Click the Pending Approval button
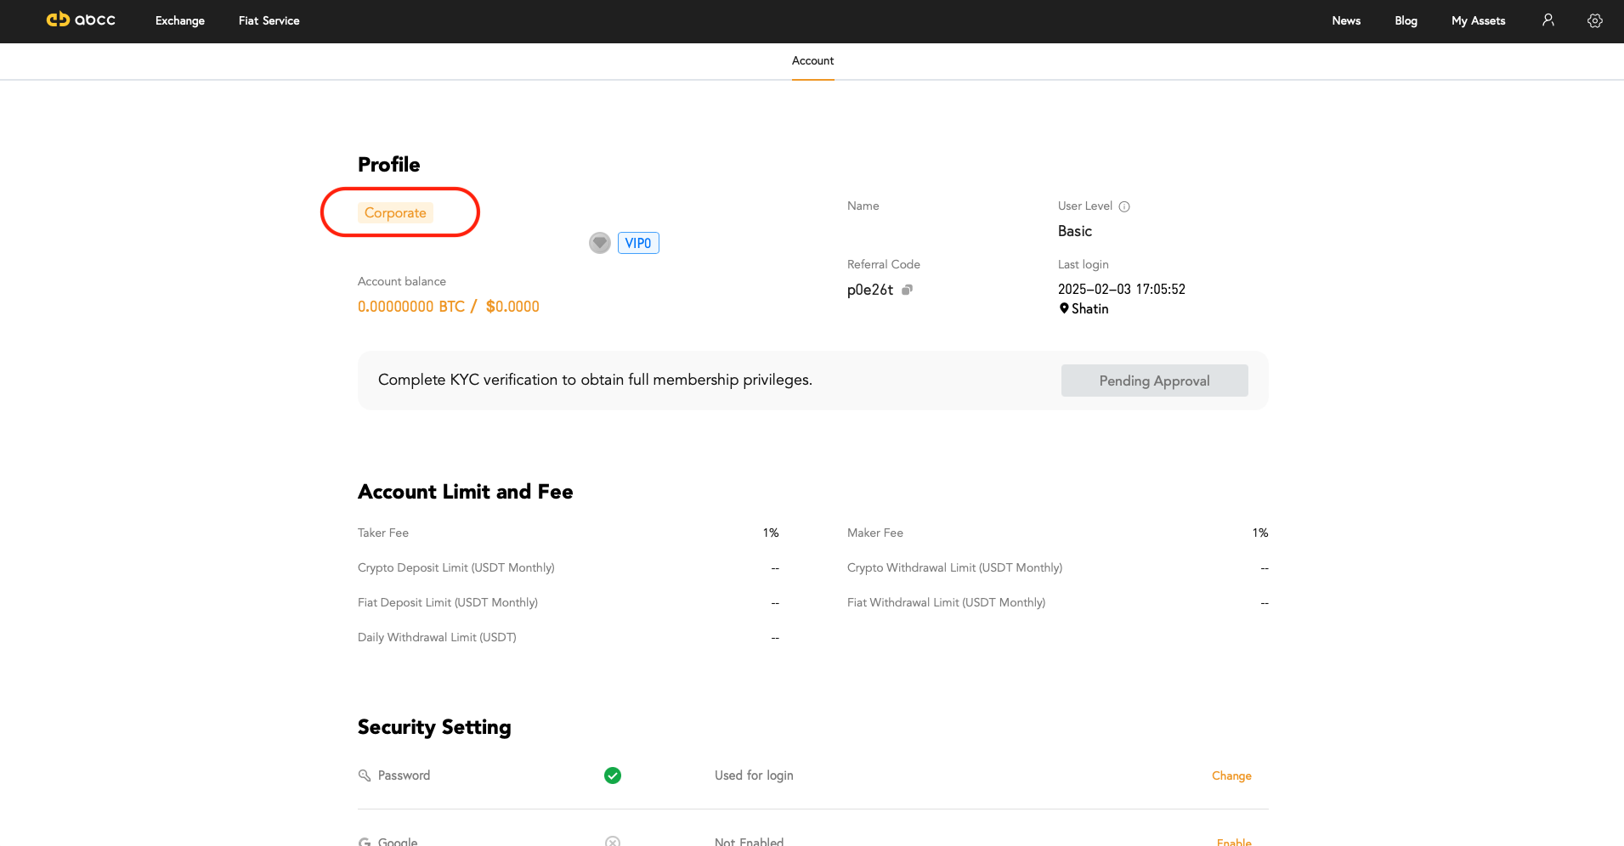The height and width of the screenshot is (846, 1624). pyautogui.click(x=1154, y=381)
